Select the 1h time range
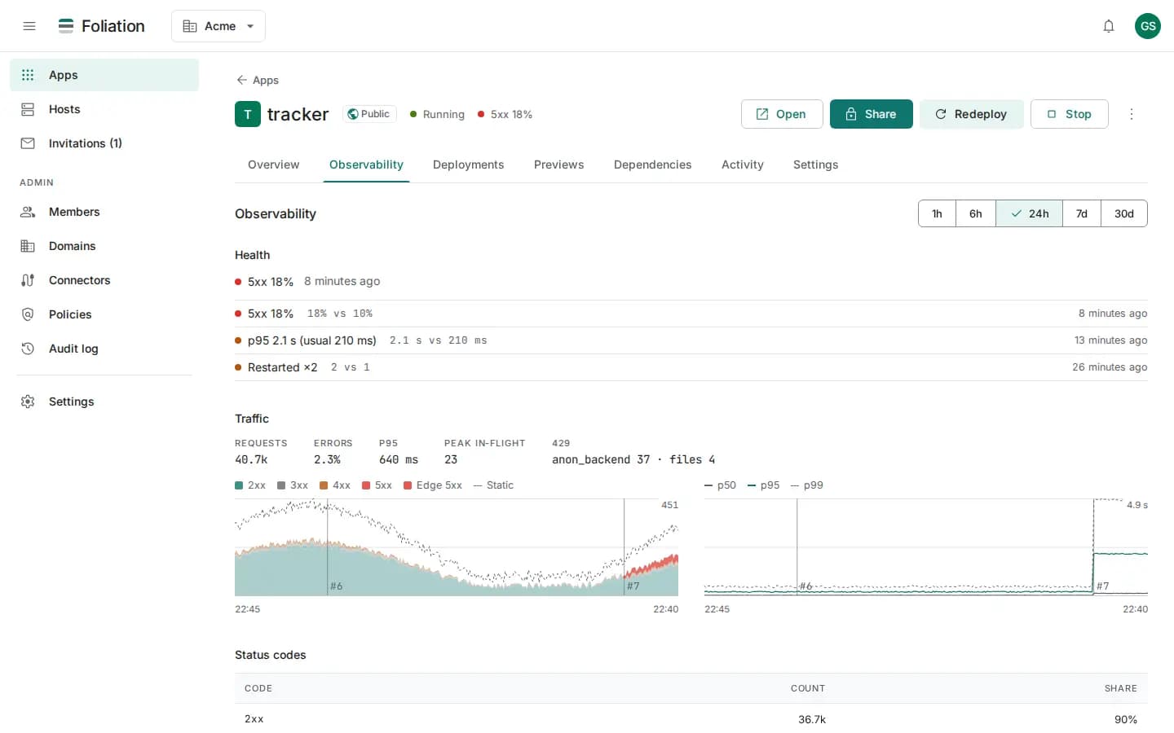This screenshot has width=1174, height=733. (x=937, y=213)
